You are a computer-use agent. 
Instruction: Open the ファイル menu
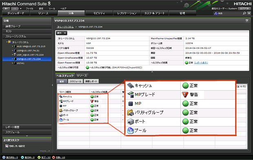click(29, 9)
